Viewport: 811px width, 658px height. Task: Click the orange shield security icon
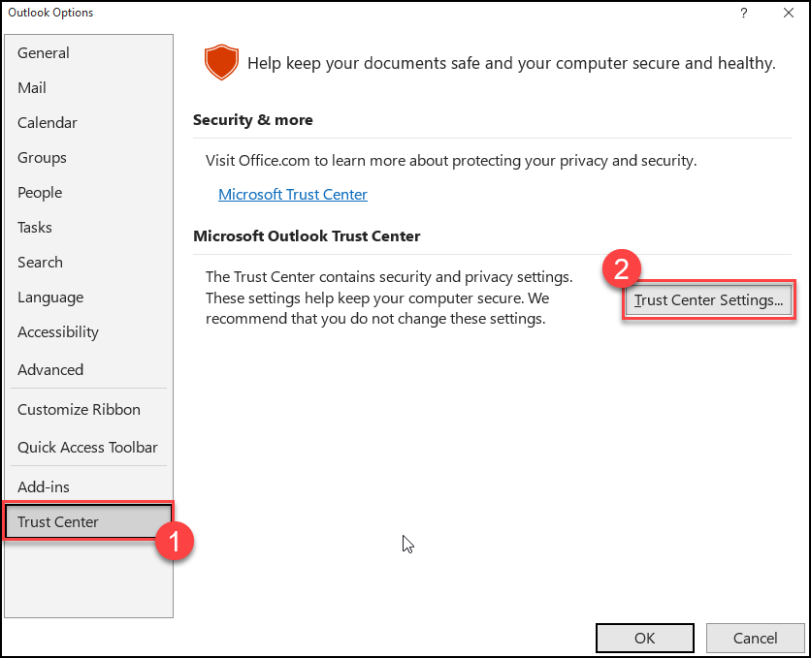221,63
